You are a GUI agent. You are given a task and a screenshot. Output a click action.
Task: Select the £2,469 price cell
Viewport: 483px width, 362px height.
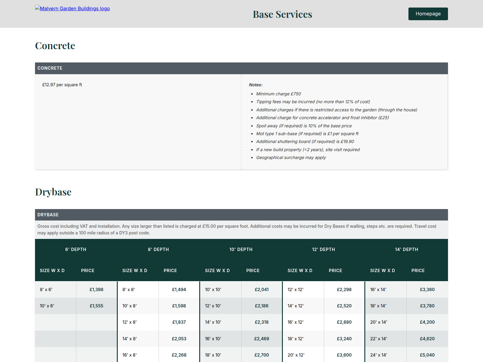pyautogui.click(x=262, y=339)
